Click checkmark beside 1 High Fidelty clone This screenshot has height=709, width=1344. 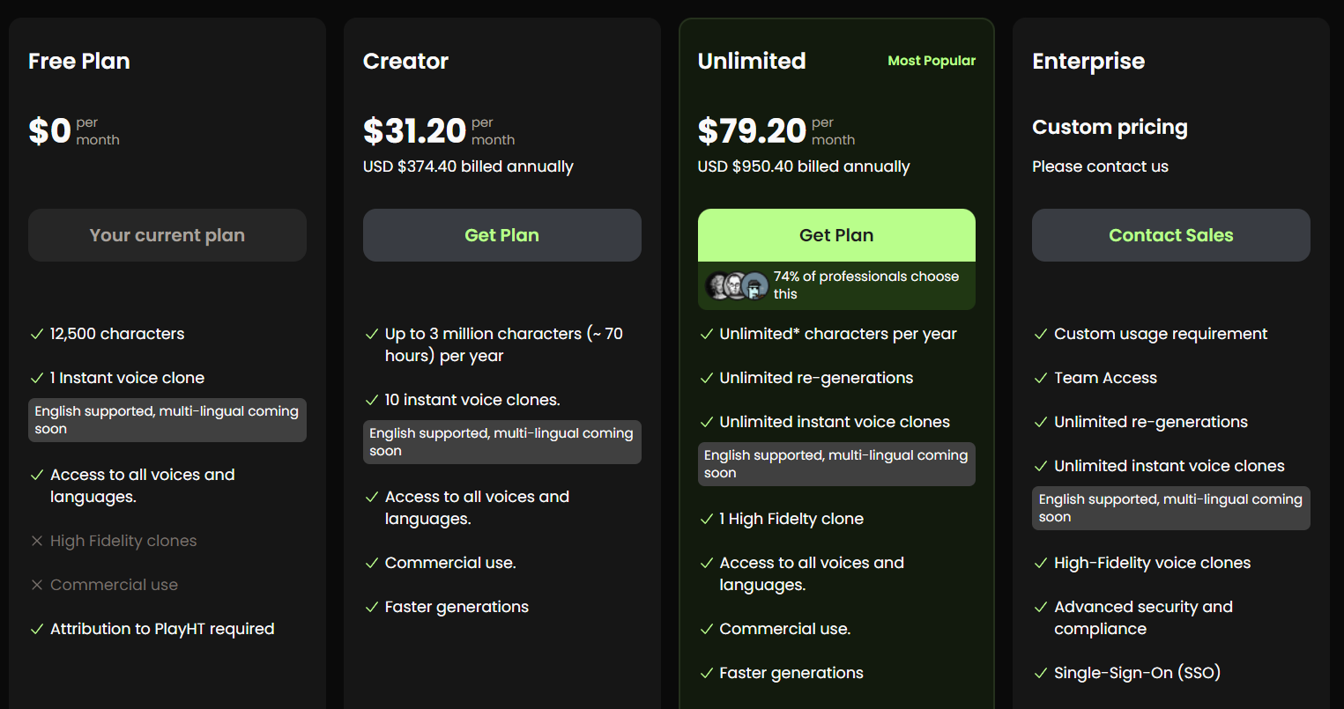tap(707, 520)
